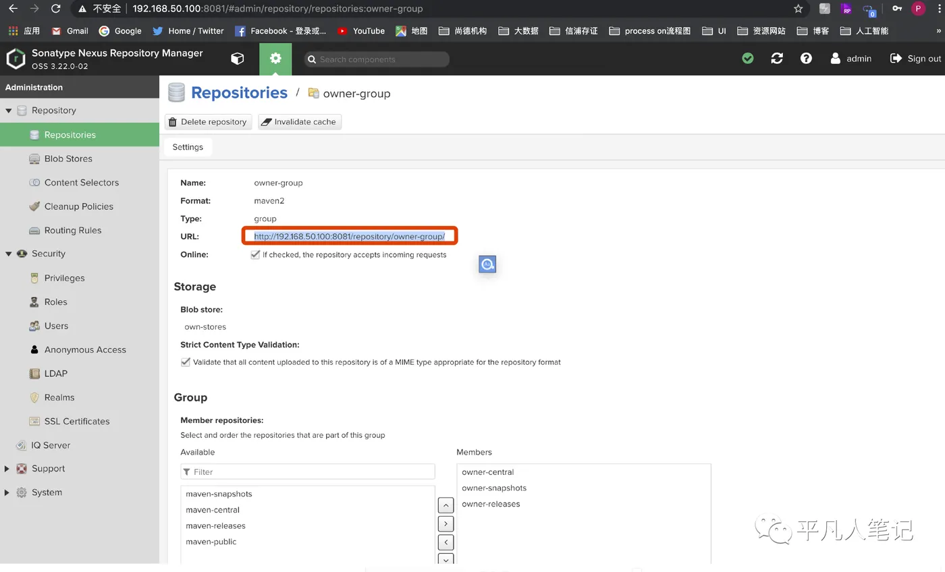
Task: Click the Delete repository button
Action: (208, 122)
